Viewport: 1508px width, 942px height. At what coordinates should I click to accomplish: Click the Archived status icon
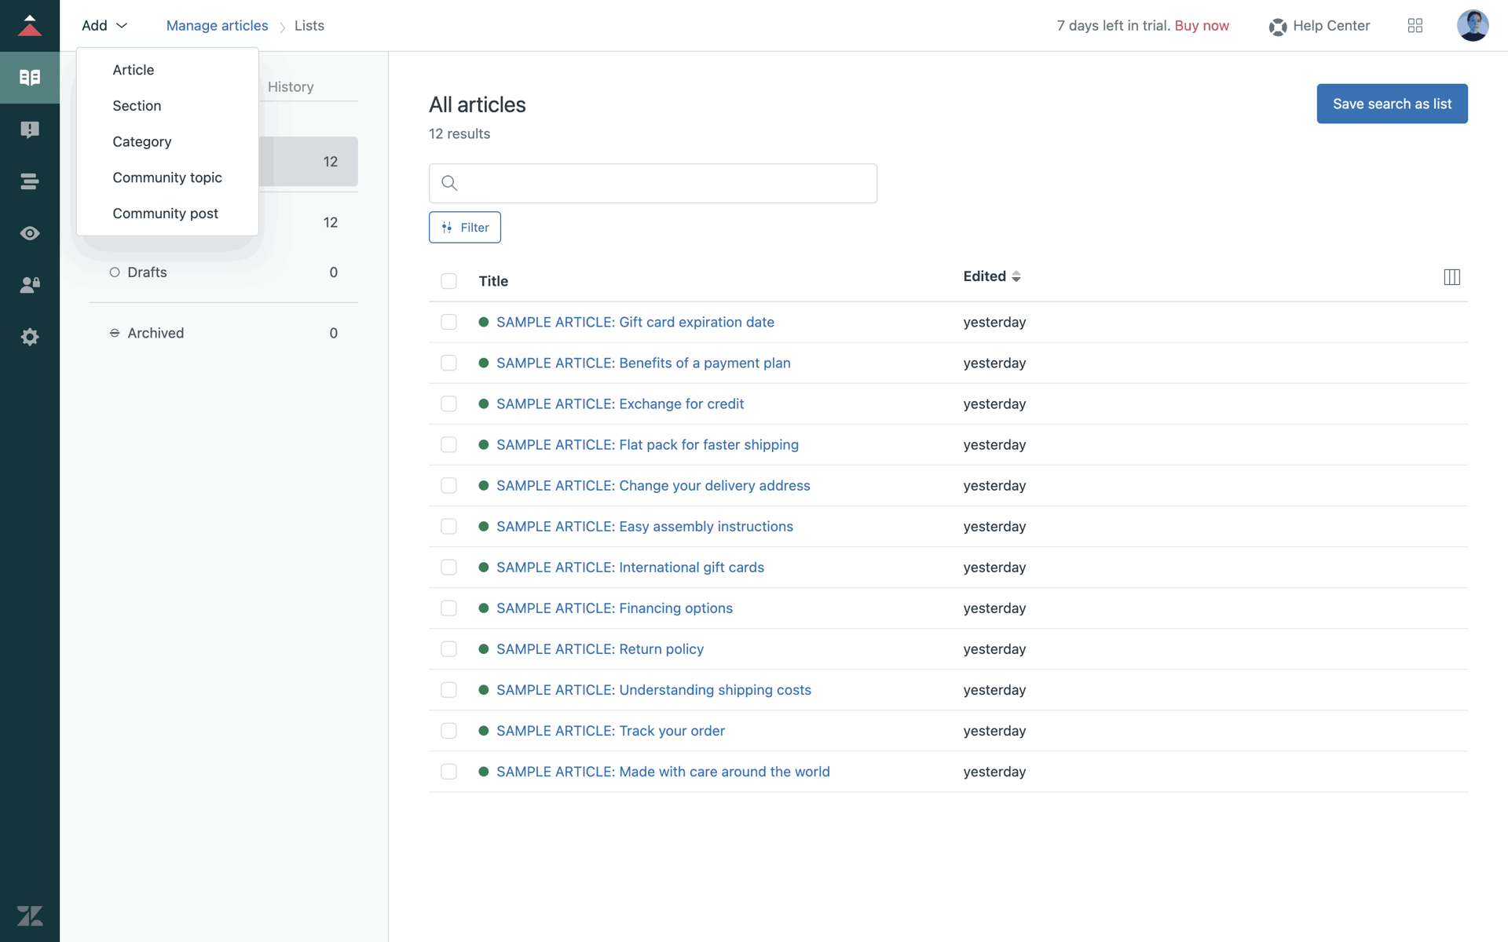[115, 333]
